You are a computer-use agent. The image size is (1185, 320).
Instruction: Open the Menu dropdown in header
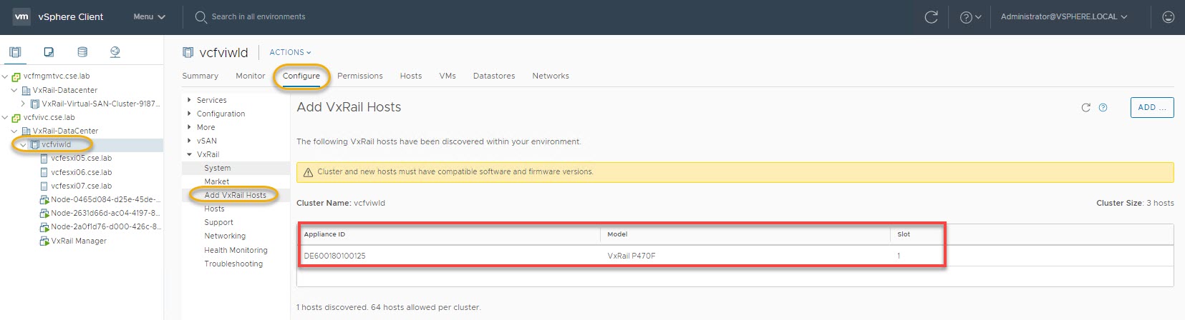pos(149,17)
